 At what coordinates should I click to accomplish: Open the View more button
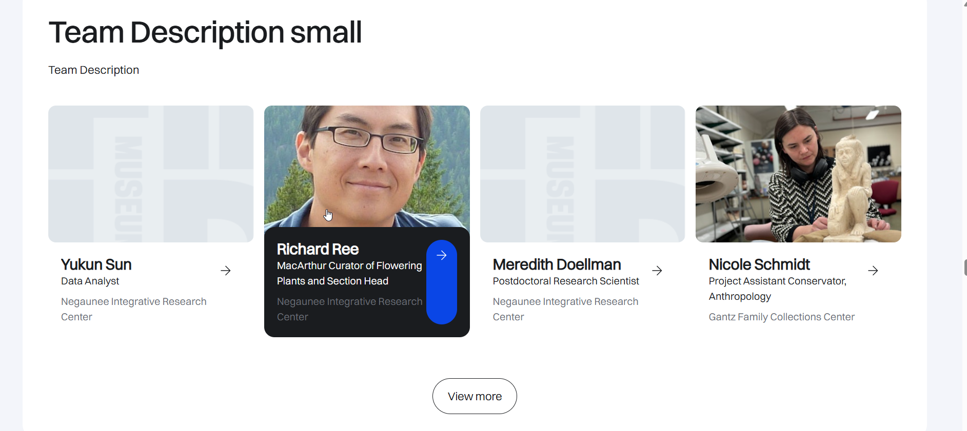(475, 396)
